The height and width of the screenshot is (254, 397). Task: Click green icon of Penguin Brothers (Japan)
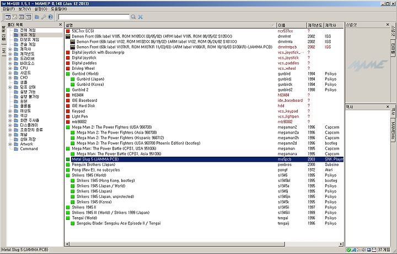[68, 164]
